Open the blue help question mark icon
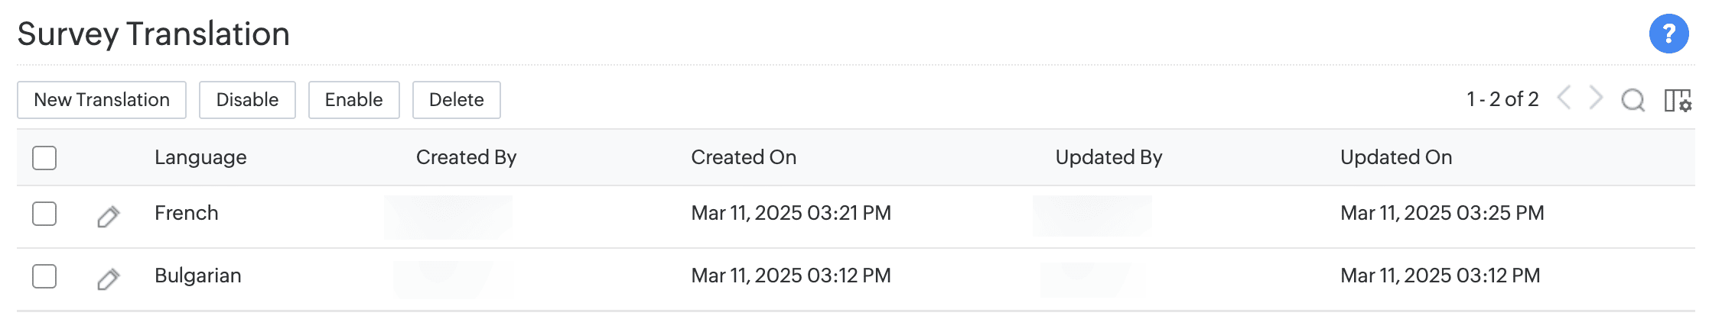 (1668, 34)
